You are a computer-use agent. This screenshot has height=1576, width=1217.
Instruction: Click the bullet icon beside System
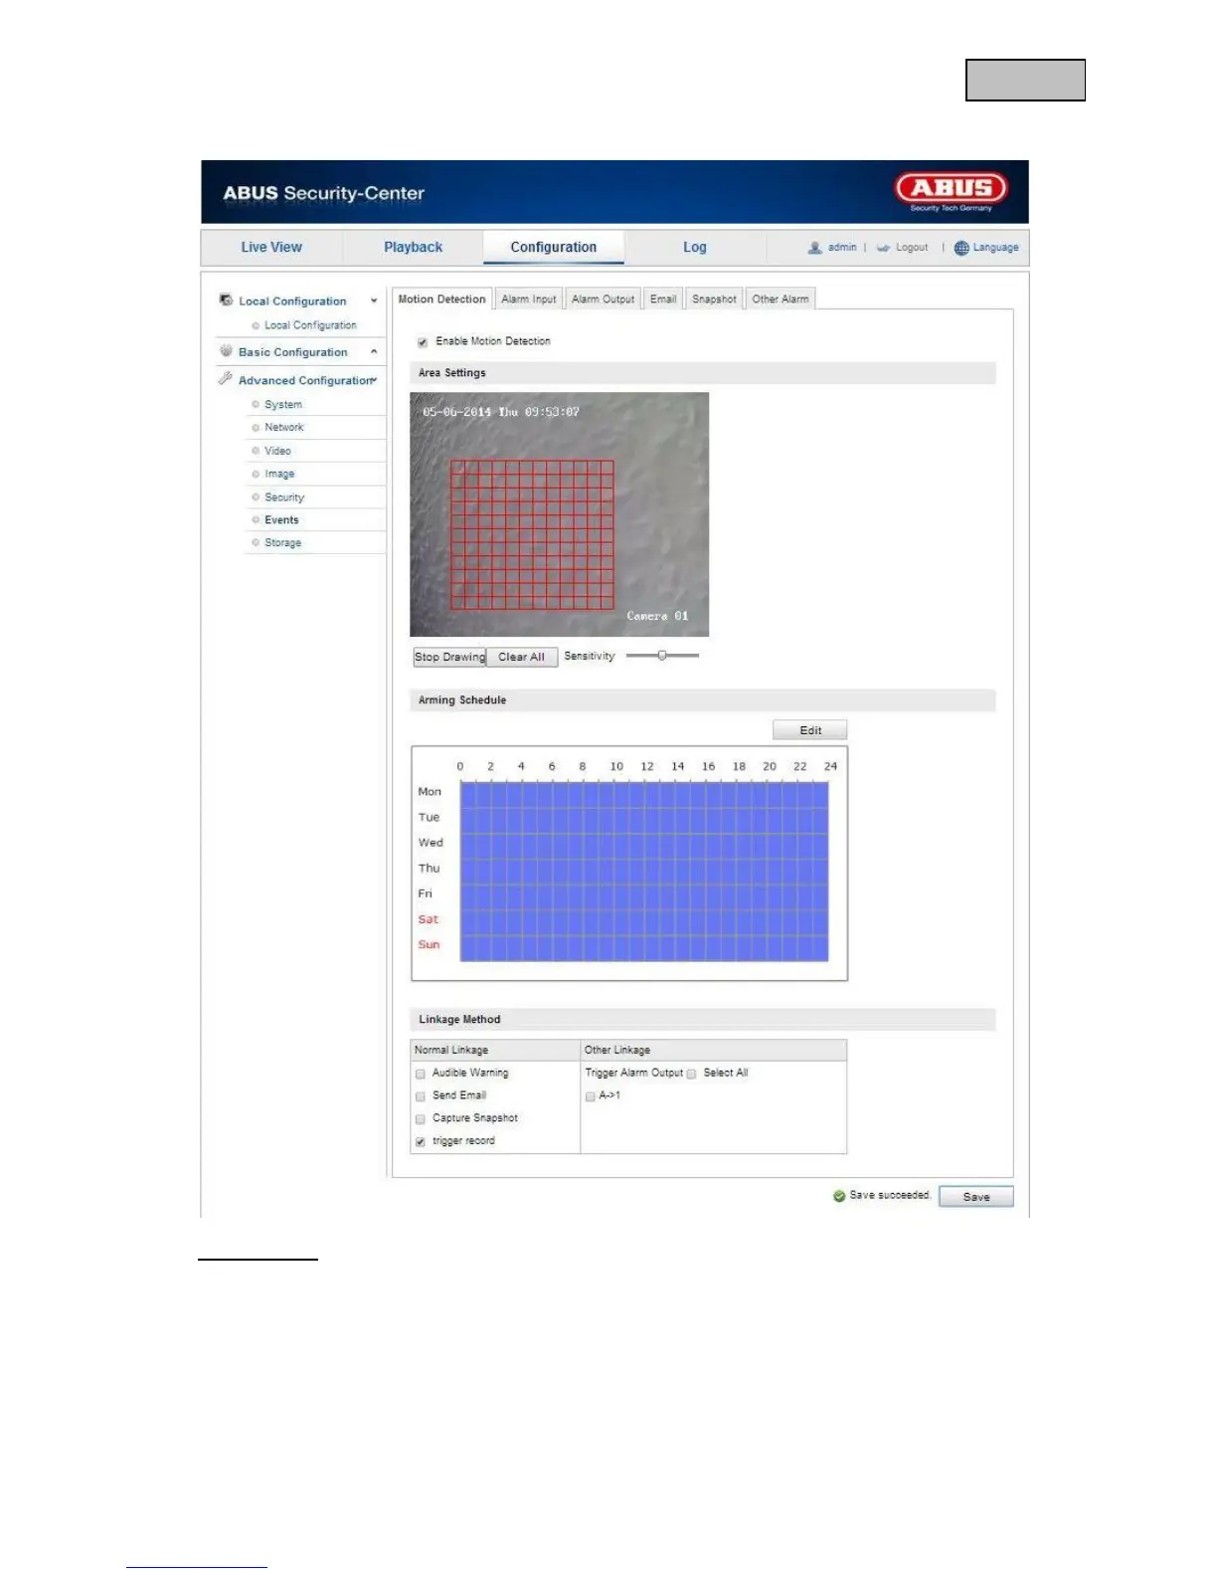[256, 405]
